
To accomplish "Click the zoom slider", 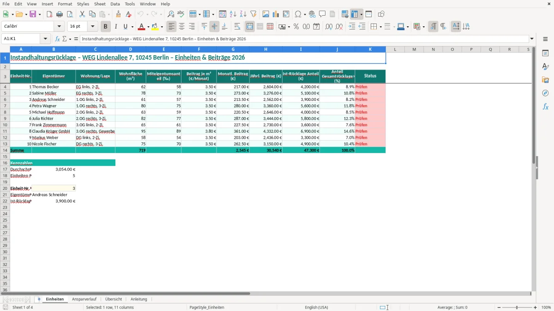I will pyautogui.click(x=517, y=307).
